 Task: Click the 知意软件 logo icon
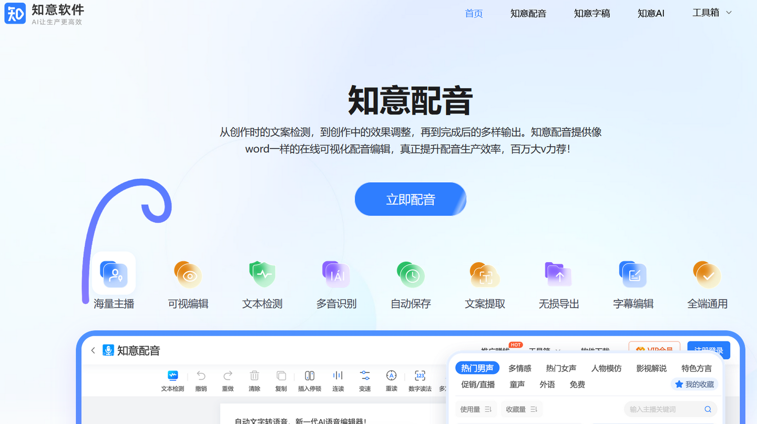click(x=15, y=14)
